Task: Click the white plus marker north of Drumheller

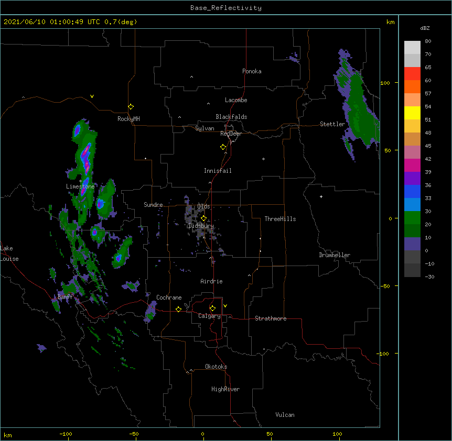Action: click(321, 196)
